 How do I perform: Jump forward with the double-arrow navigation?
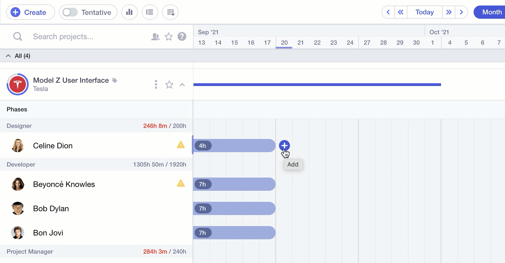(449, 12)
